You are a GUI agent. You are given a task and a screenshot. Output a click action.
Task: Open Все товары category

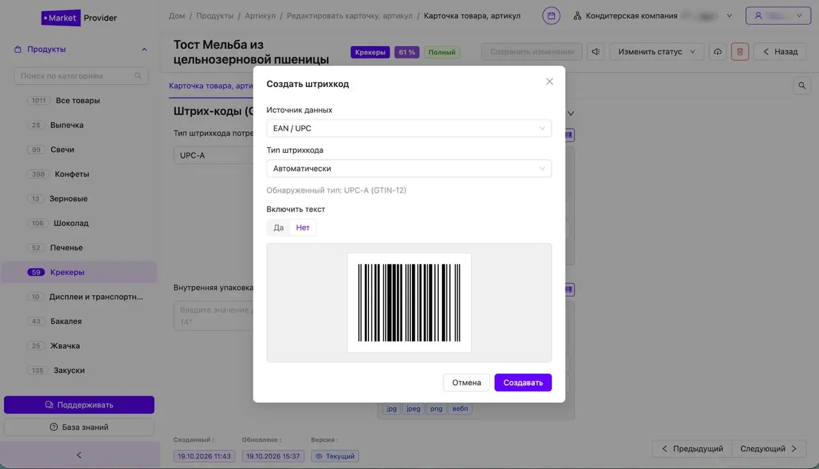[78, 100]
